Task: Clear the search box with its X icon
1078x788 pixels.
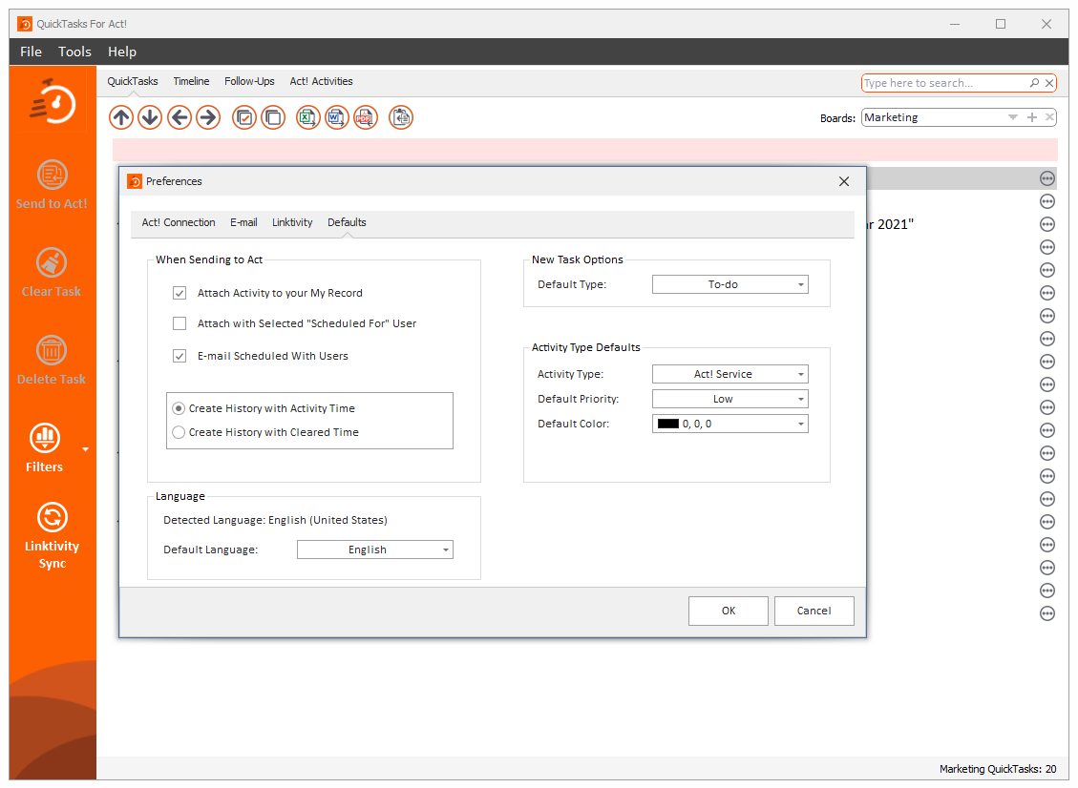Action: pos(1049,83)
